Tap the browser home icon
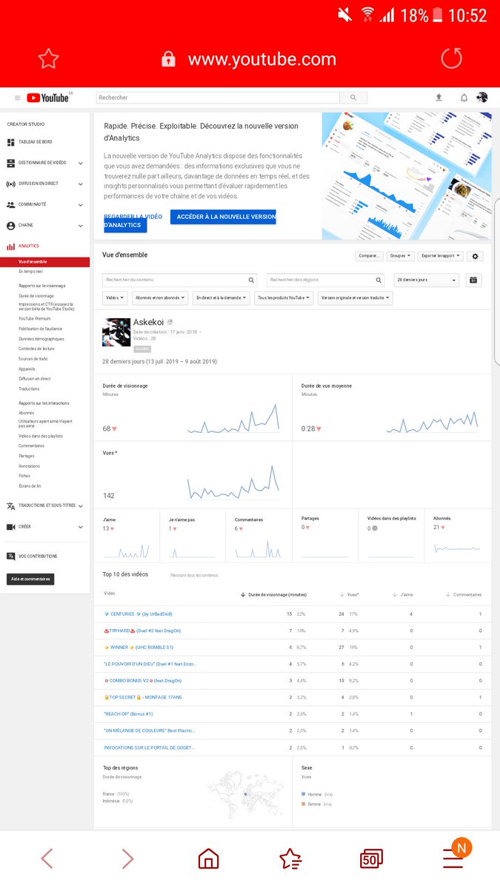 [x=209, y=858]
